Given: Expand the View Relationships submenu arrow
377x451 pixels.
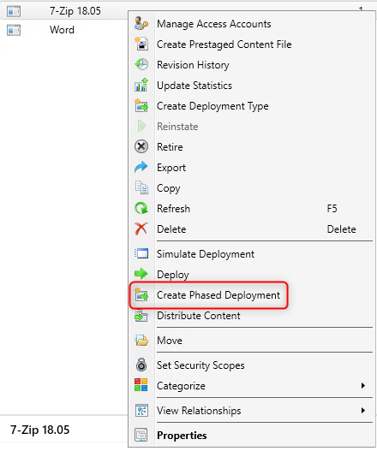Looking at the screenshot, I should click(363, 410).
